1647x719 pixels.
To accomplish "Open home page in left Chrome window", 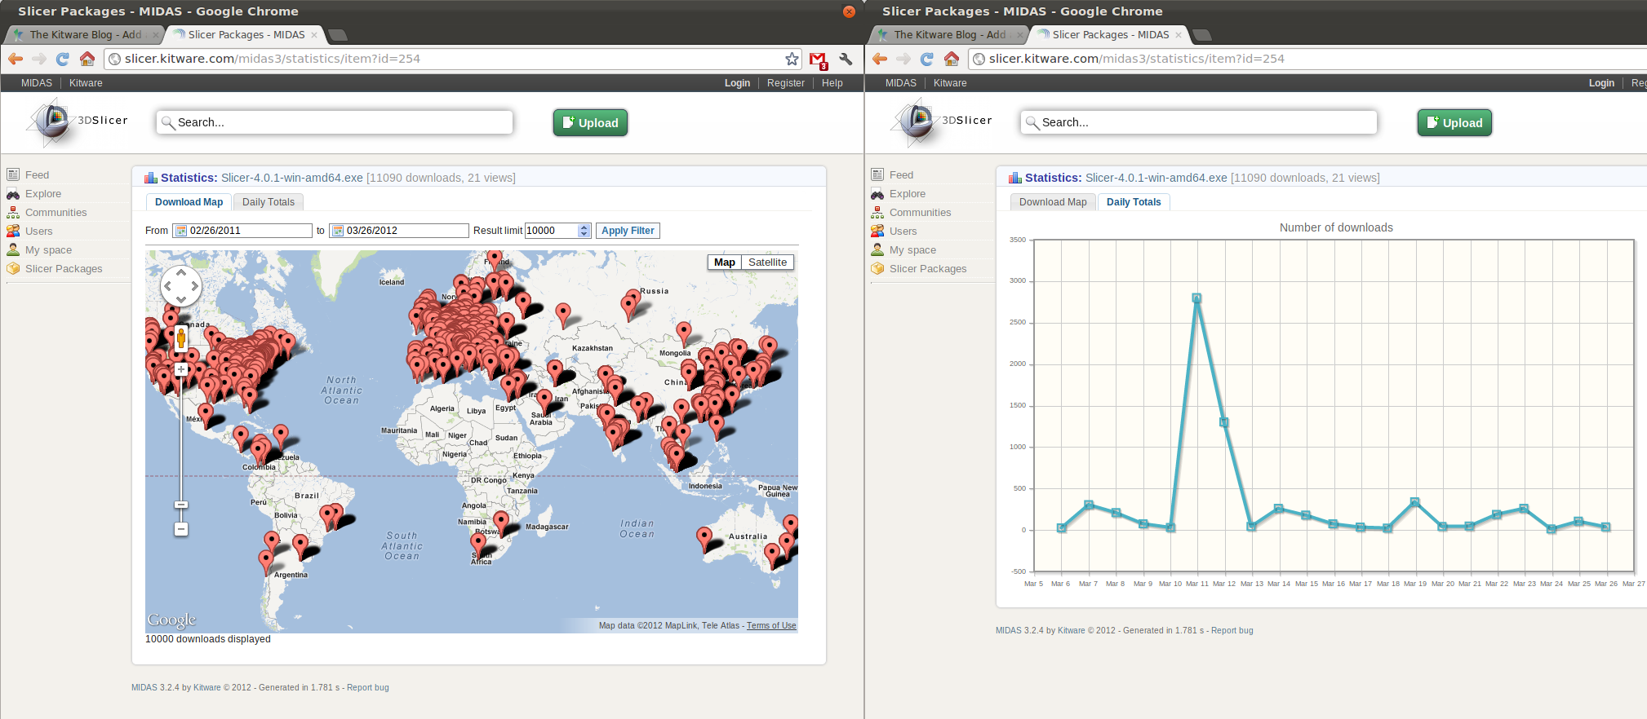I will [x=87, y=59].
